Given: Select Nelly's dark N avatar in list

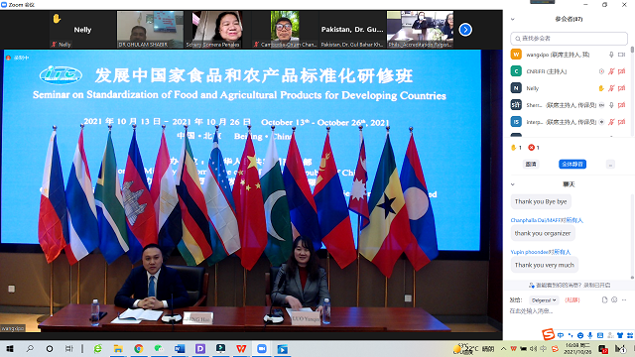Looking at the screenshot, I should pyautogui.click(x=516, y=88).
